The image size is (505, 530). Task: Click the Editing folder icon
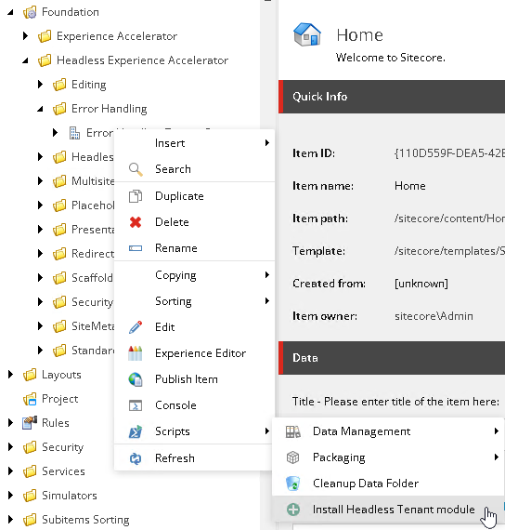(x=59, y=85)
